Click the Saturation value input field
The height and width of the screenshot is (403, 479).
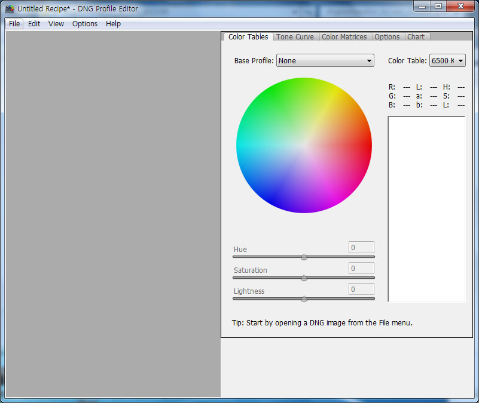point(361,269)
